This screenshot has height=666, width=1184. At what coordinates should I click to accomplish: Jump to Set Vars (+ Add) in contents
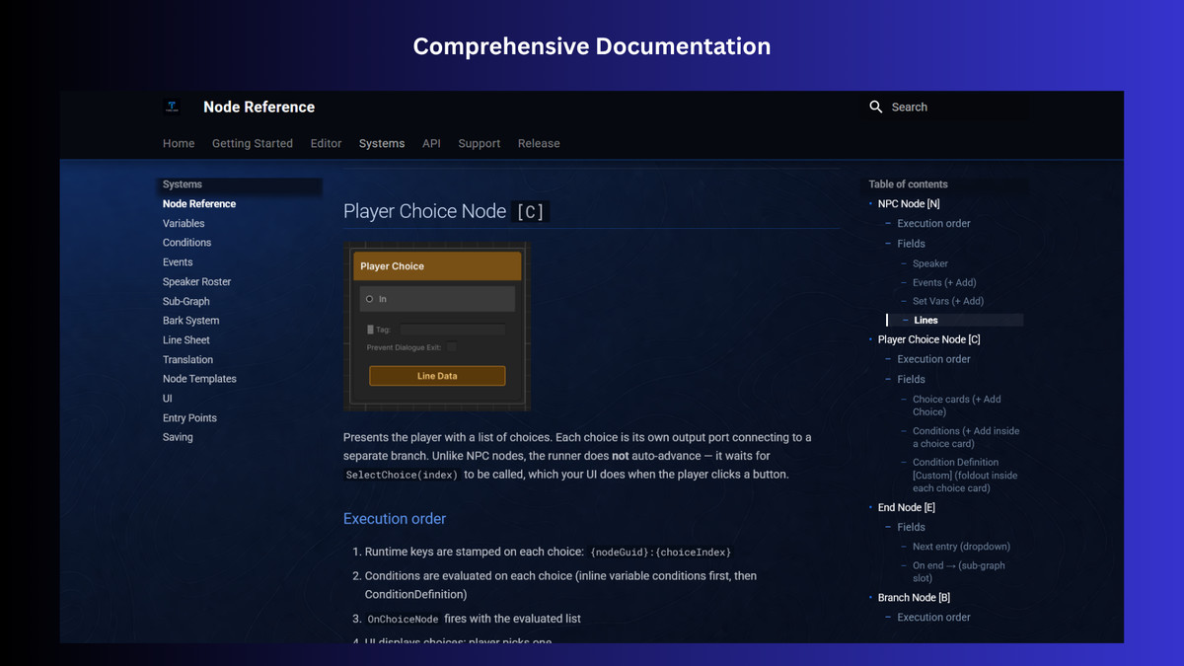tap(948, 301)
